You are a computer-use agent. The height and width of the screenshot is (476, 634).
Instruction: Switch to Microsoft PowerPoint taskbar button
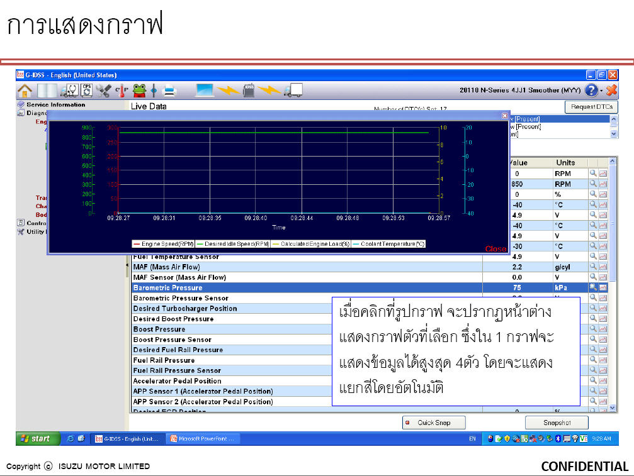click(203, 439)
